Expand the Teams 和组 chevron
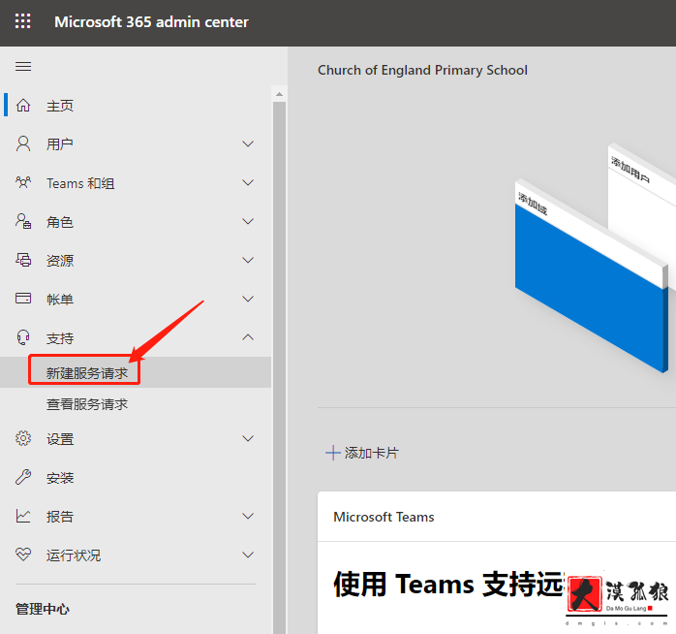The height and width of the screenshot is (634, 676). pos(248,182)
